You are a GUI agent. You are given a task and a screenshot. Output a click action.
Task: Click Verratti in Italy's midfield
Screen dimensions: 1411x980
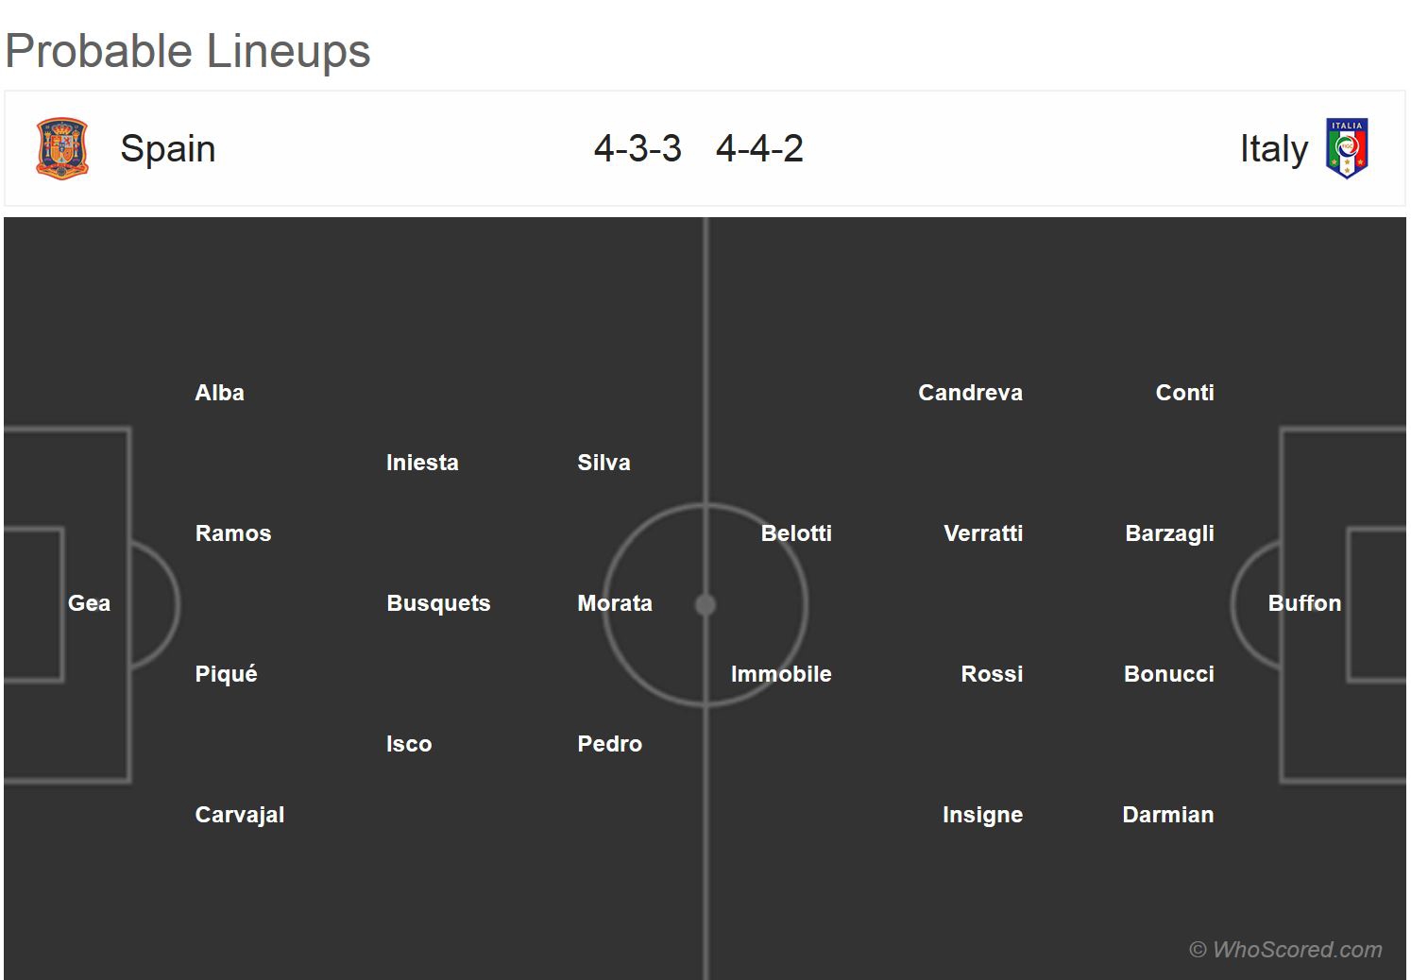click(x=983, y=533)
